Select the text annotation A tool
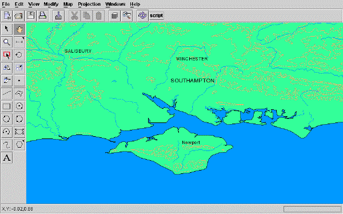 pos(7,158)
